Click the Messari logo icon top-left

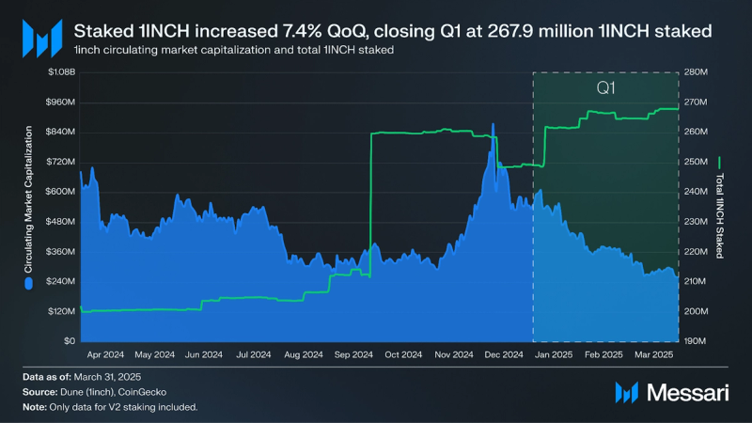point(42,39)
